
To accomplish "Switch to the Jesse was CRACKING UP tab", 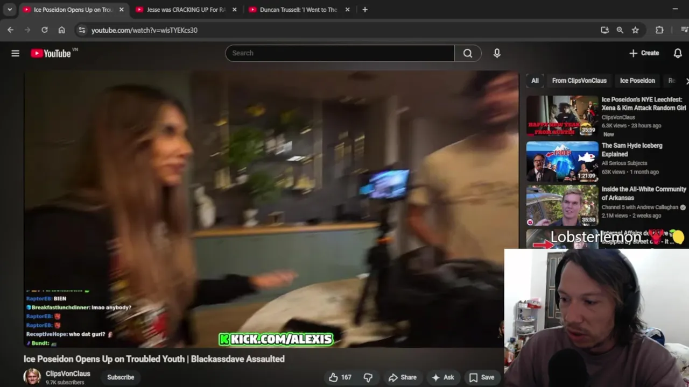I will click(186, 10).
